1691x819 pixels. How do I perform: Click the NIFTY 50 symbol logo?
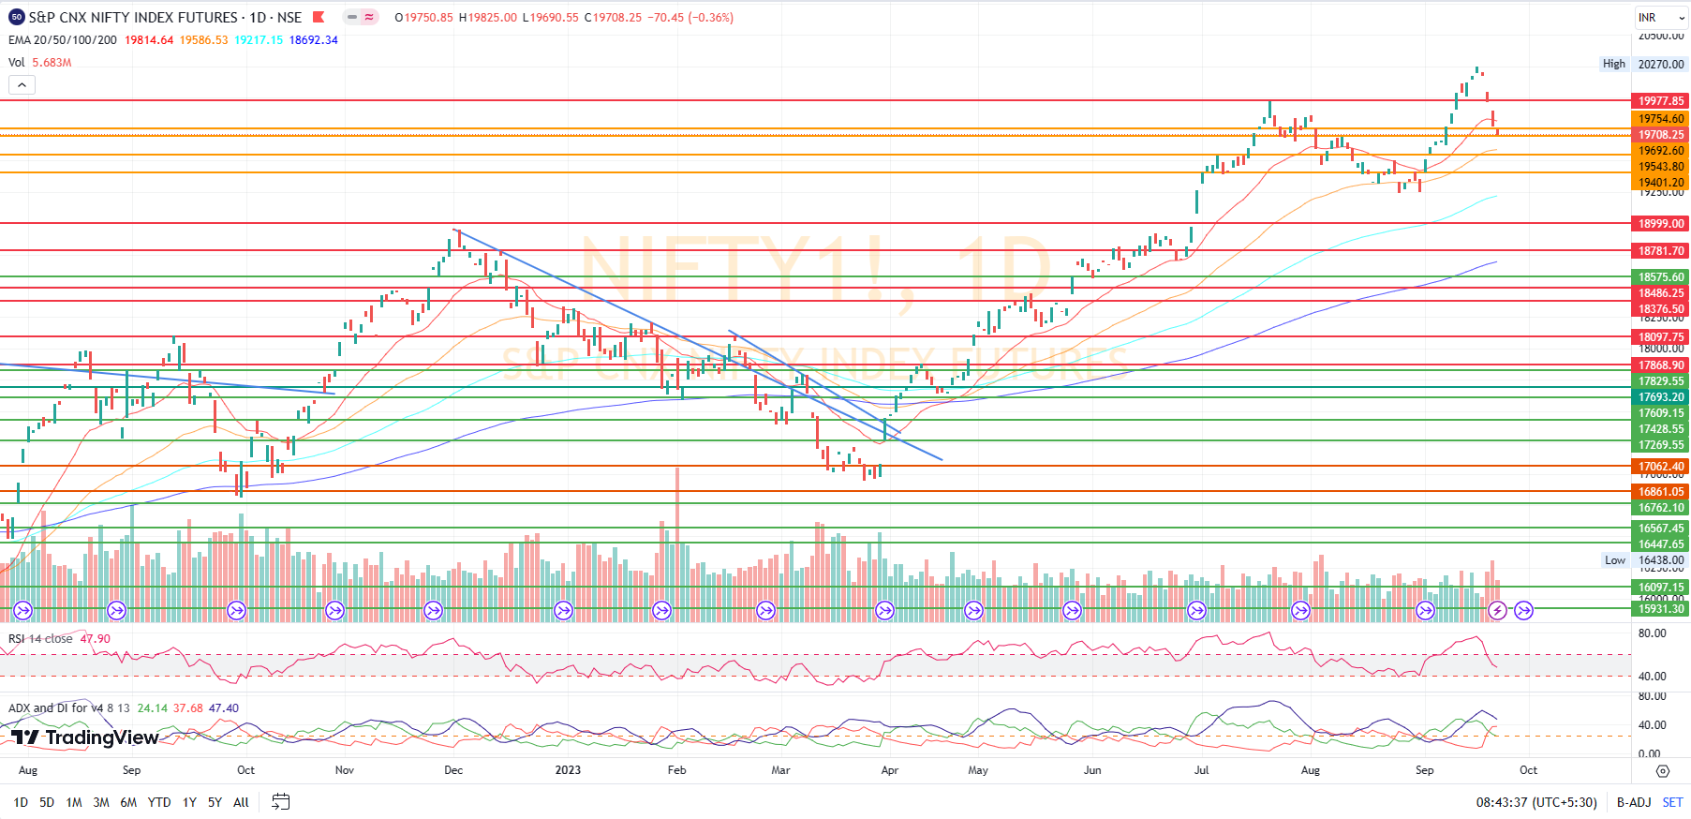click(x=17, y=17)
